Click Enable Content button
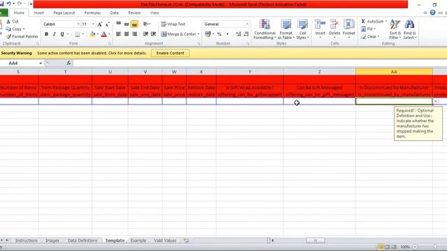Image resolution: width=447 pixels, height=251 pixels. (170, 53)
